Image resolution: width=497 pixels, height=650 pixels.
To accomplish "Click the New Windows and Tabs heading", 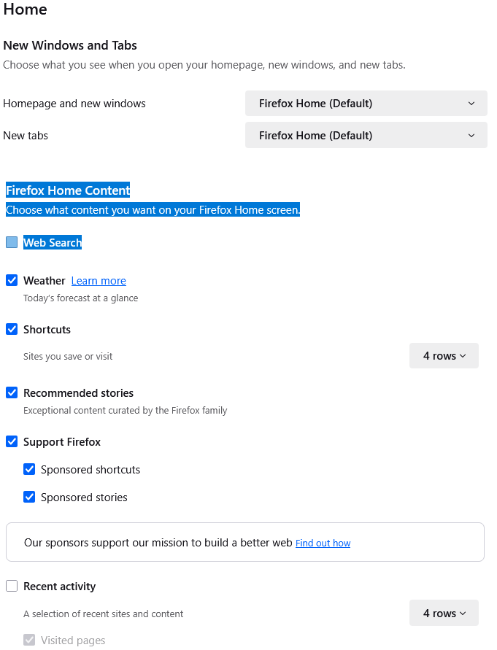I will click(x=70, y=45).
